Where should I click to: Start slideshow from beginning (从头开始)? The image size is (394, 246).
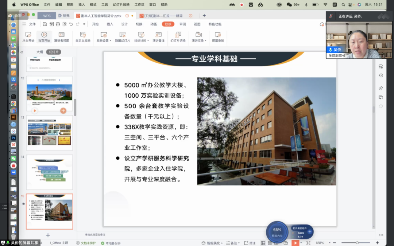pyautogui.click(x=28, y=37)
